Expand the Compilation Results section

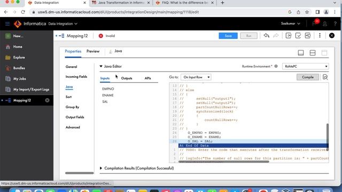click(x=101, y=168)
